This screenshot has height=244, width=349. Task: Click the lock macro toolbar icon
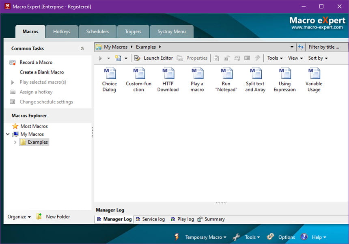point(226,58)
